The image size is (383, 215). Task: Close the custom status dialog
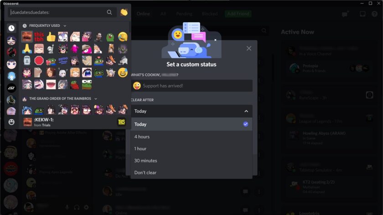coord(248,48)
